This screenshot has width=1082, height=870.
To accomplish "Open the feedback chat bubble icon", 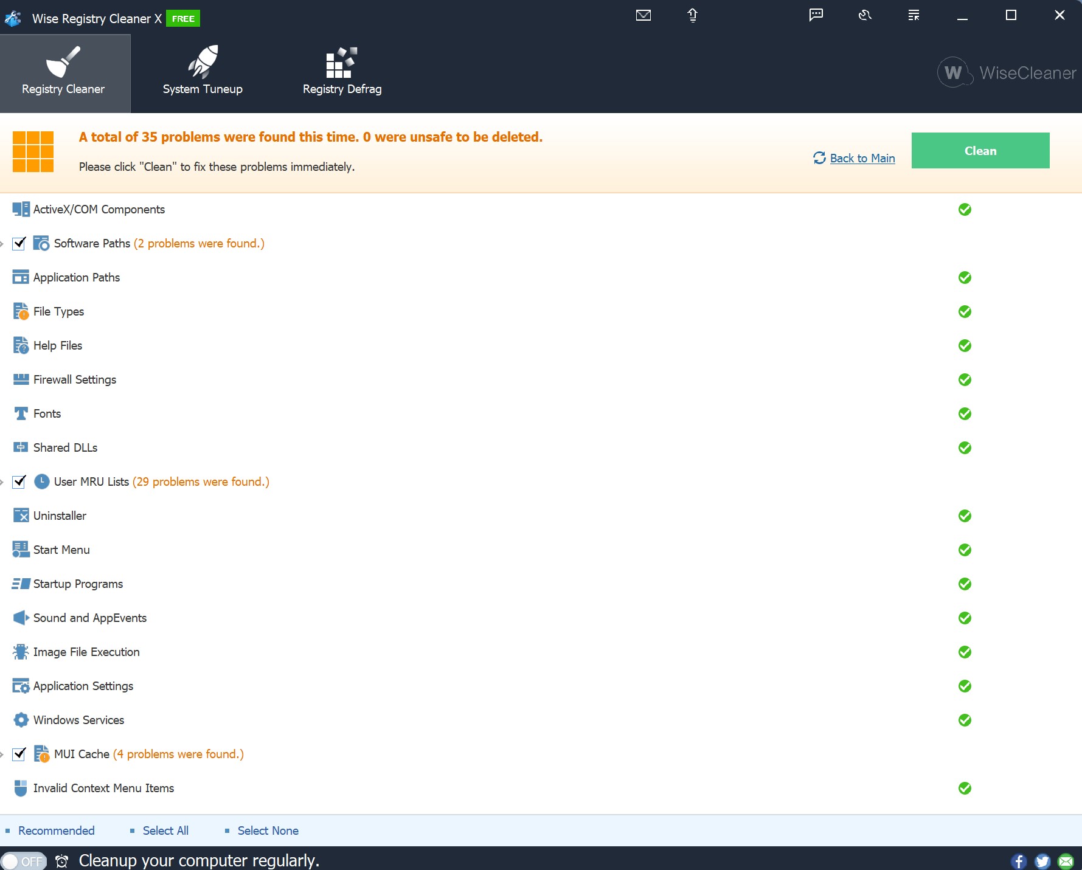I will click(x=816, y=15).
